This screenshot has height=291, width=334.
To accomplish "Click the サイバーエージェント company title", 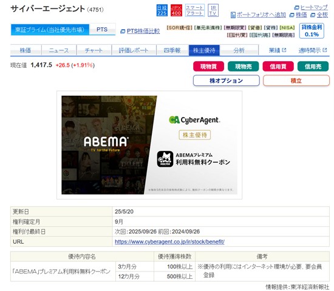I will (48, 9).
